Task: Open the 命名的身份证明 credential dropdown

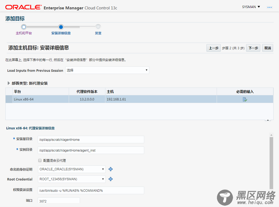Action: point(72,169)
